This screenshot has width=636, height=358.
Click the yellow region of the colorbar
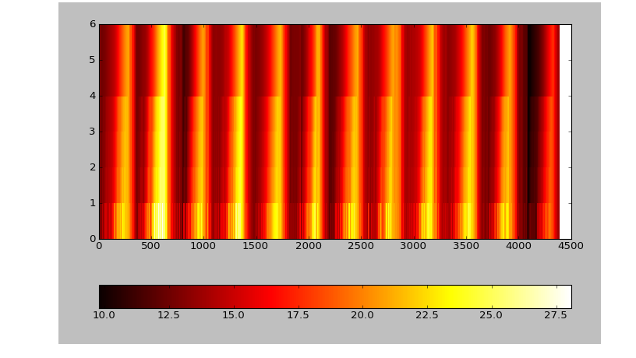[x=450, y=297]
